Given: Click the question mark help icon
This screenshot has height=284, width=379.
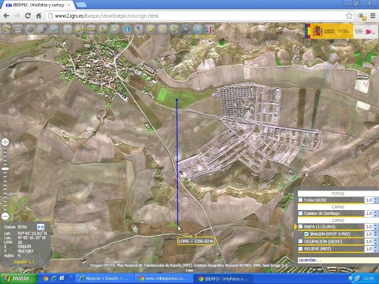Looking at the screenshot, I should point(163,28).
